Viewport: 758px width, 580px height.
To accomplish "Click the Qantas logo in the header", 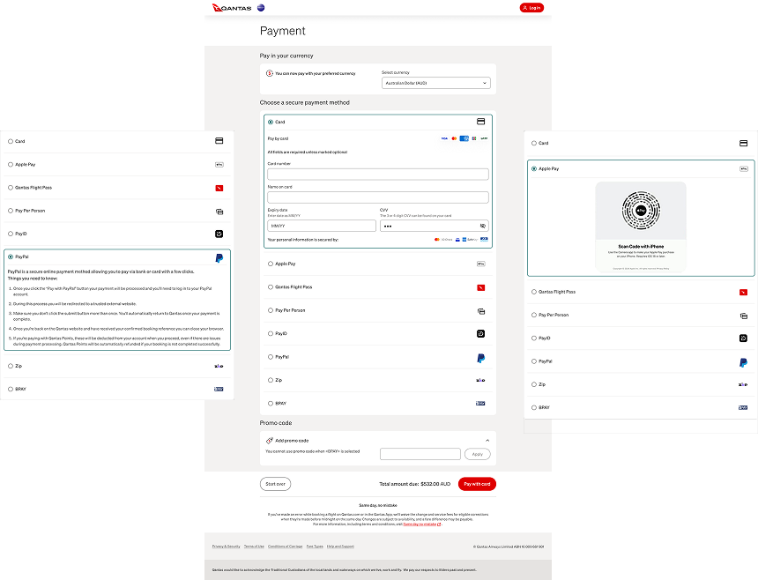I will pyautogui.click(x=232, y=8).
